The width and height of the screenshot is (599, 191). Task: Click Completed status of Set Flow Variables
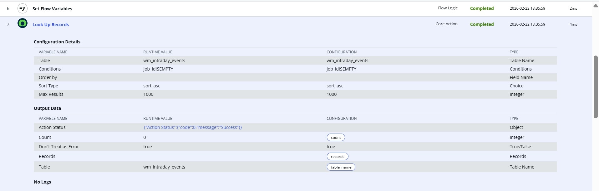point(482,8)
